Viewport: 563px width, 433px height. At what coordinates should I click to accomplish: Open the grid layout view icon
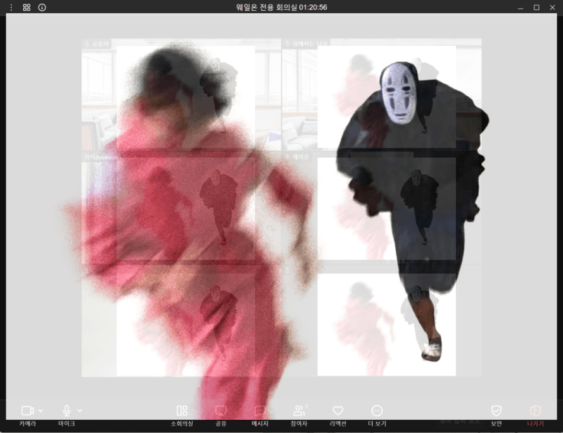point(27,7)
